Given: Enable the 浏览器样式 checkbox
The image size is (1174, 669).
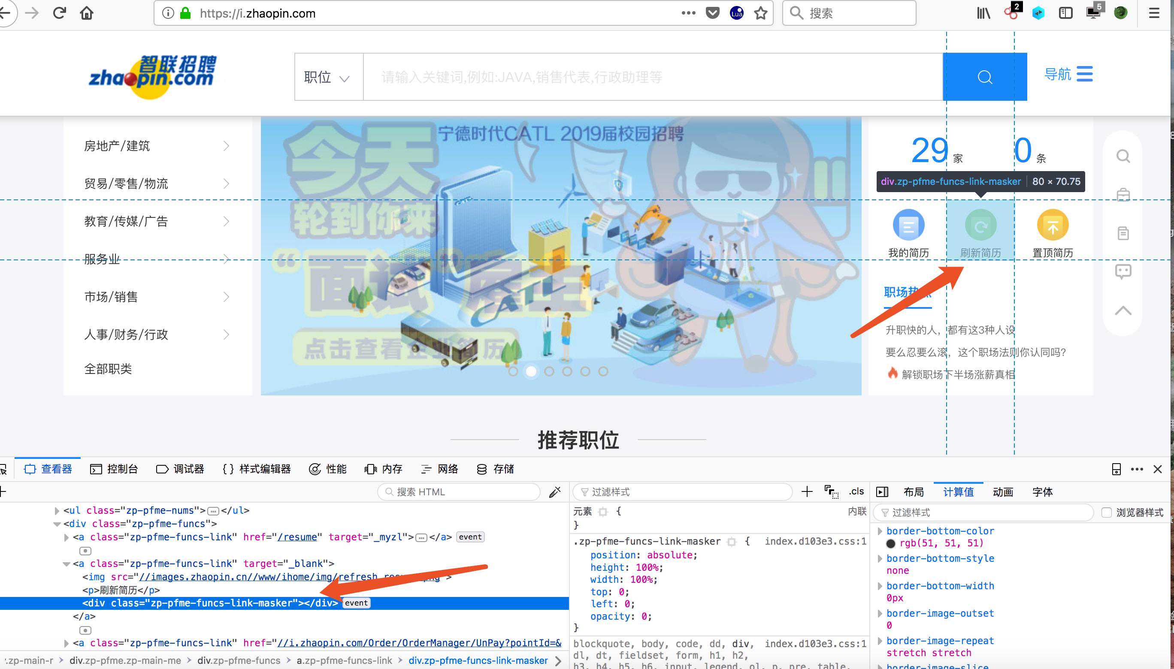Looking at the screenshot, I should point(1107,512).
